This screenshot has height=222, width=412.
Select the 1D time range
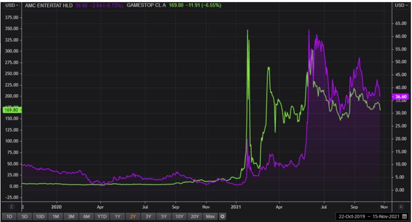9,216
